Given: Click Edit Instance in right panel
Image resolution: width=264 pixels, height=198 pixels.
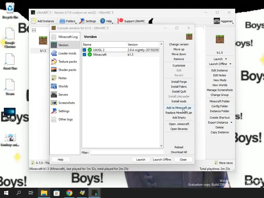Looking at the screenshot, I should click(x=220, y=70).
